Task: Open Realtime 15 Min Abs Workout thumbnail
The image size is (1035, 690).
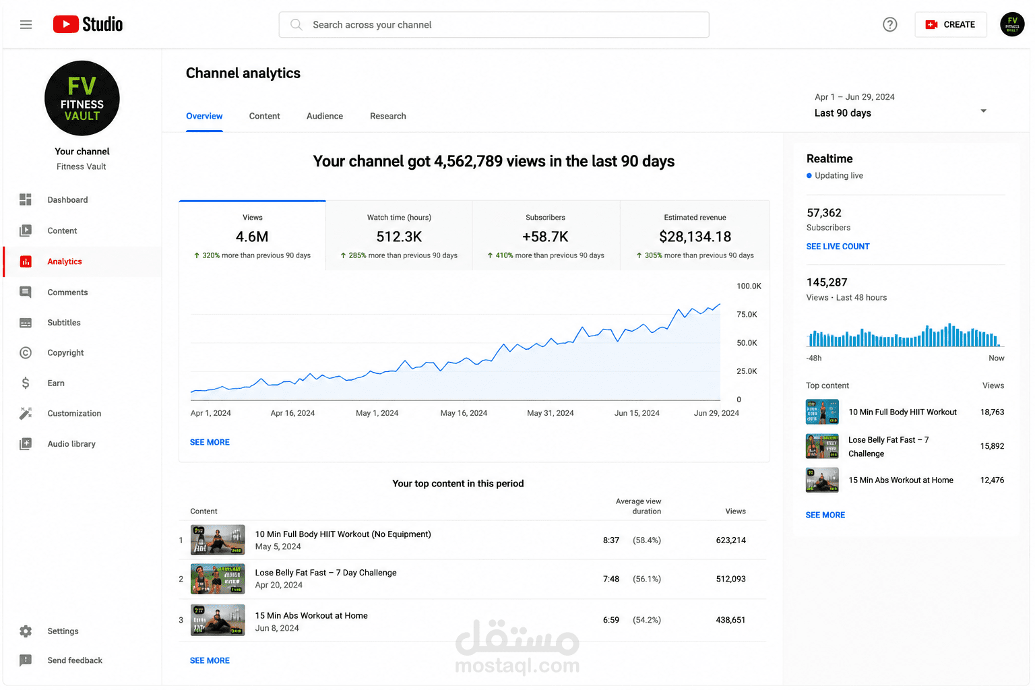Action: [x=822, y=480]
